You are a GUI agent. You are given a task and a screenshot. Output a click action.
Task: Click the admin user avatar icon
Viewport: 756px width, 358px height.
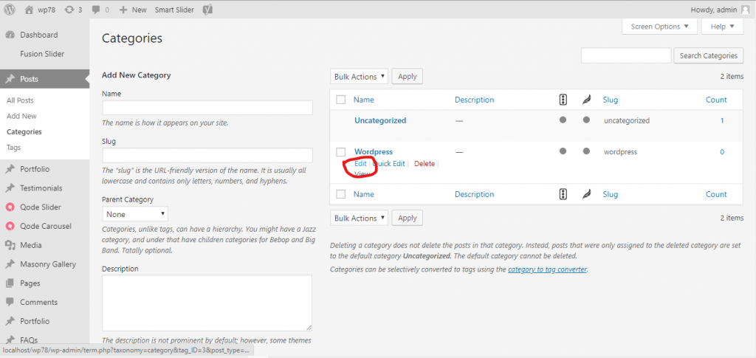click(x=746, y=9)
